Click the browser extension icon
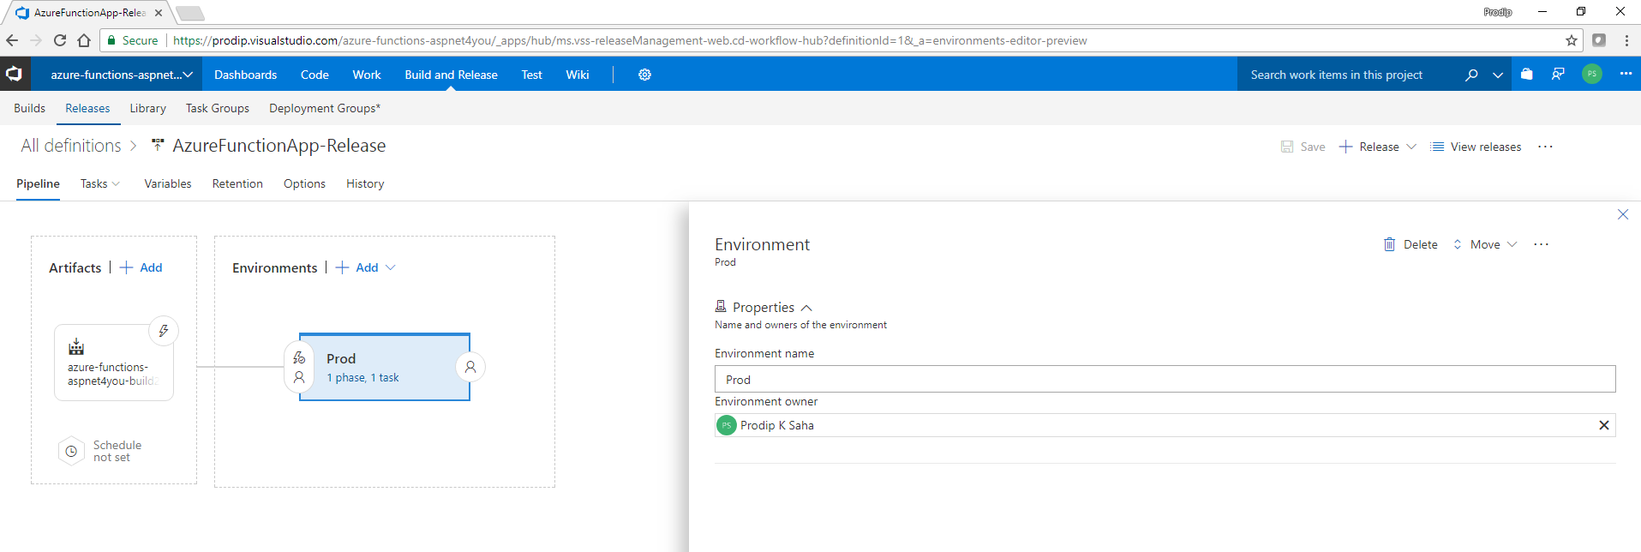The image size is (1641, 552). click(x=1599, y=40)
